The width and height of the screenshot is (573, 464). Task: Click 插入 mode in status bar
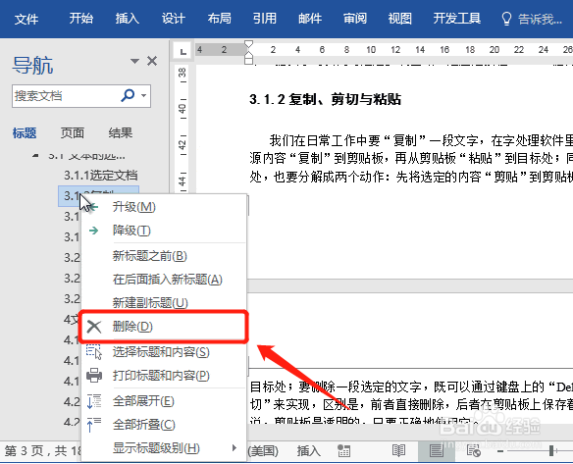coord(308,451)
